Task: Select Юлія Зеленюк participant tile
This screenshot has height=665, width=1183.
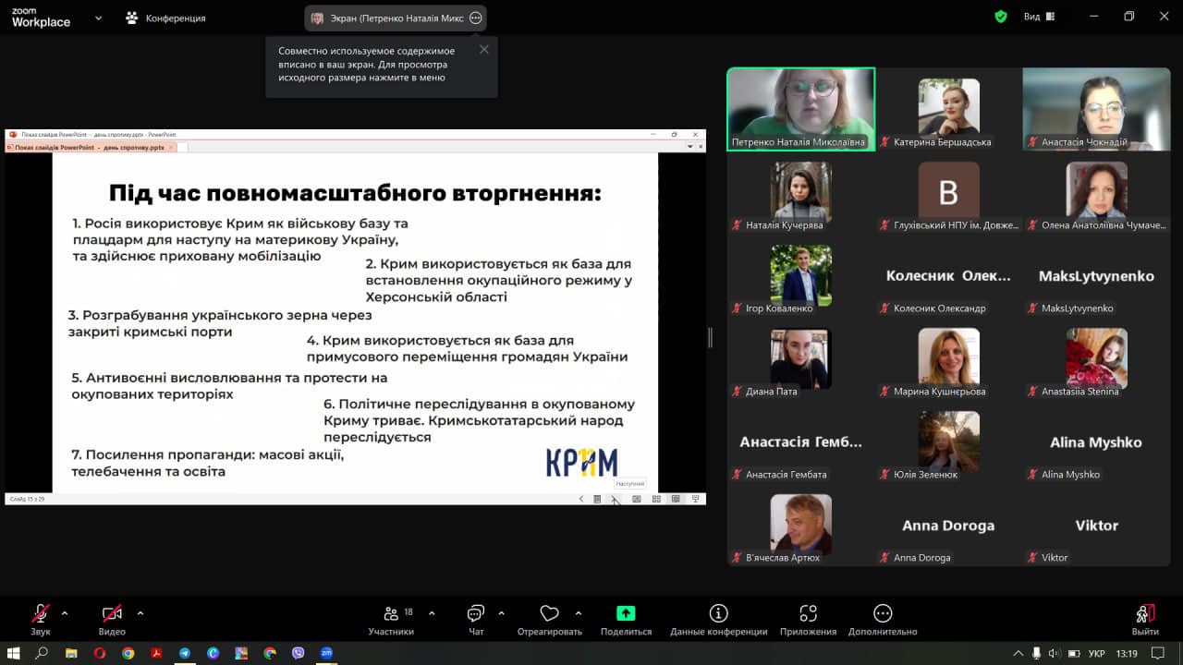Action: click(948, 441)
